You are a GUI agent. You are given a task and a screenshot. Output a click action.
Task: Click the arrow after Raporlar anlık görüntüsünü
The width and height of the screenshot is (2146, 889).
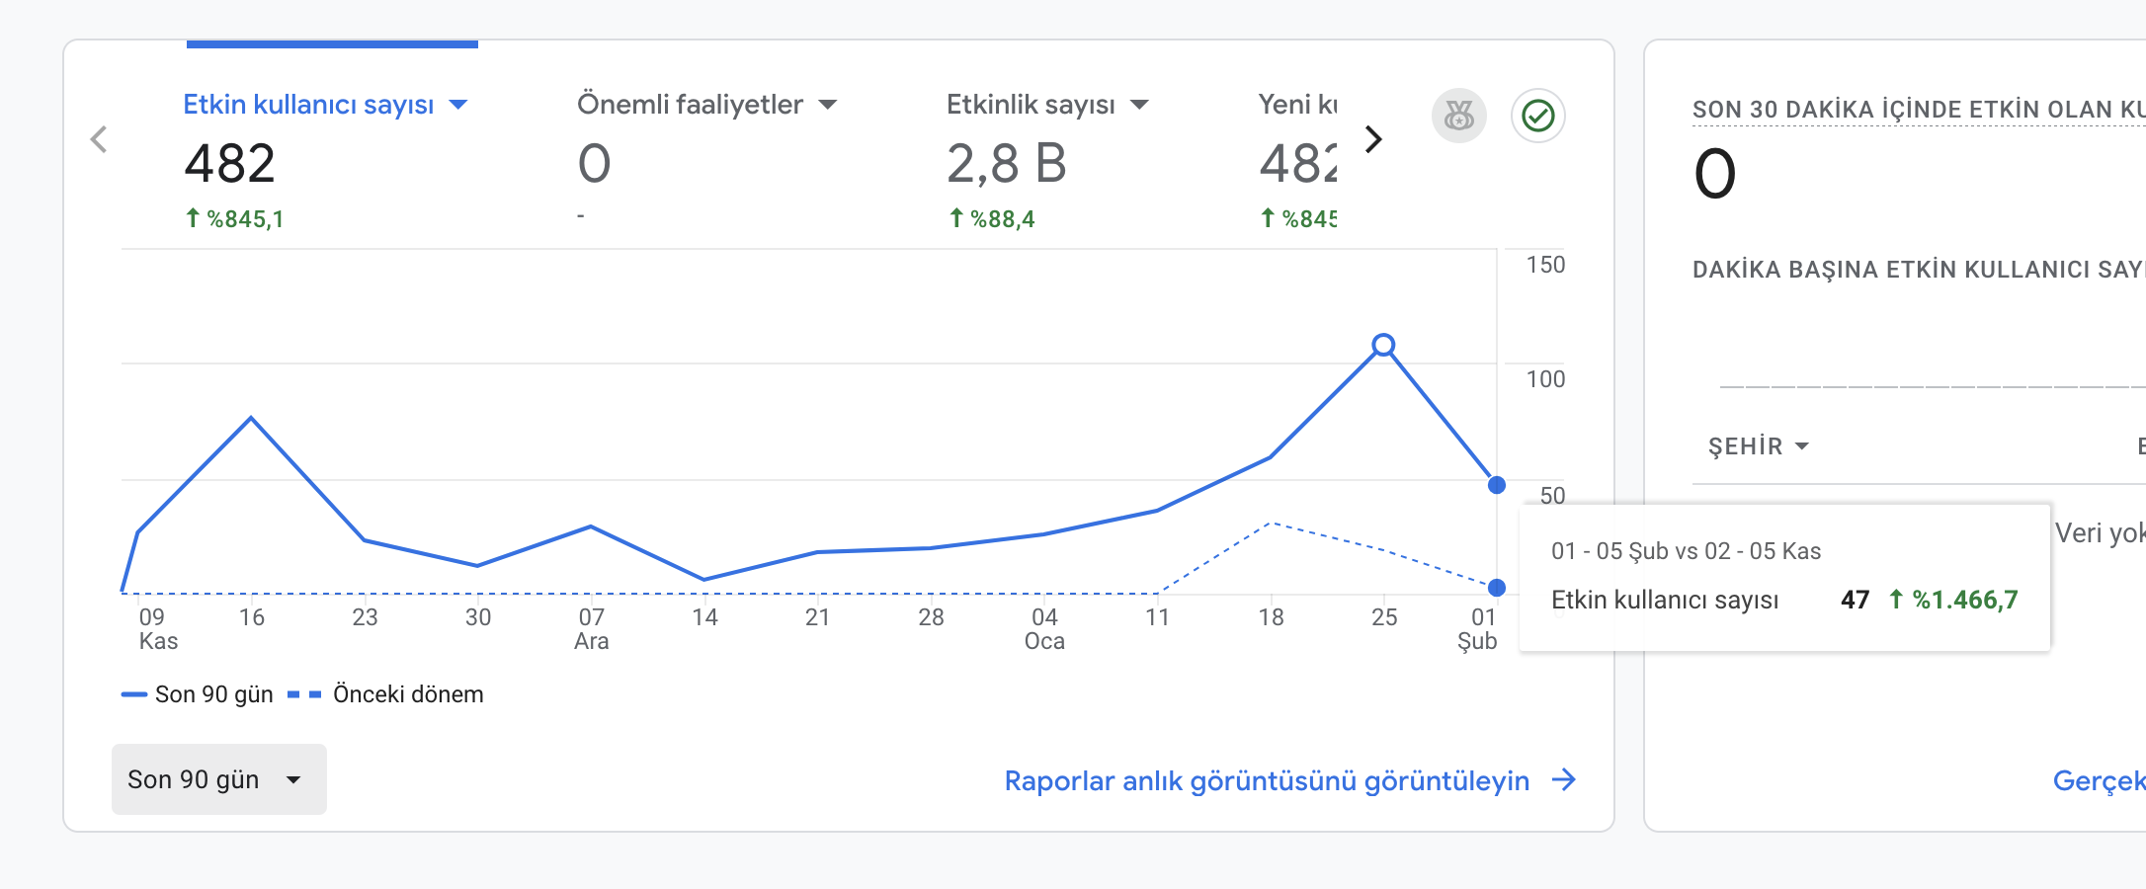1564,780
